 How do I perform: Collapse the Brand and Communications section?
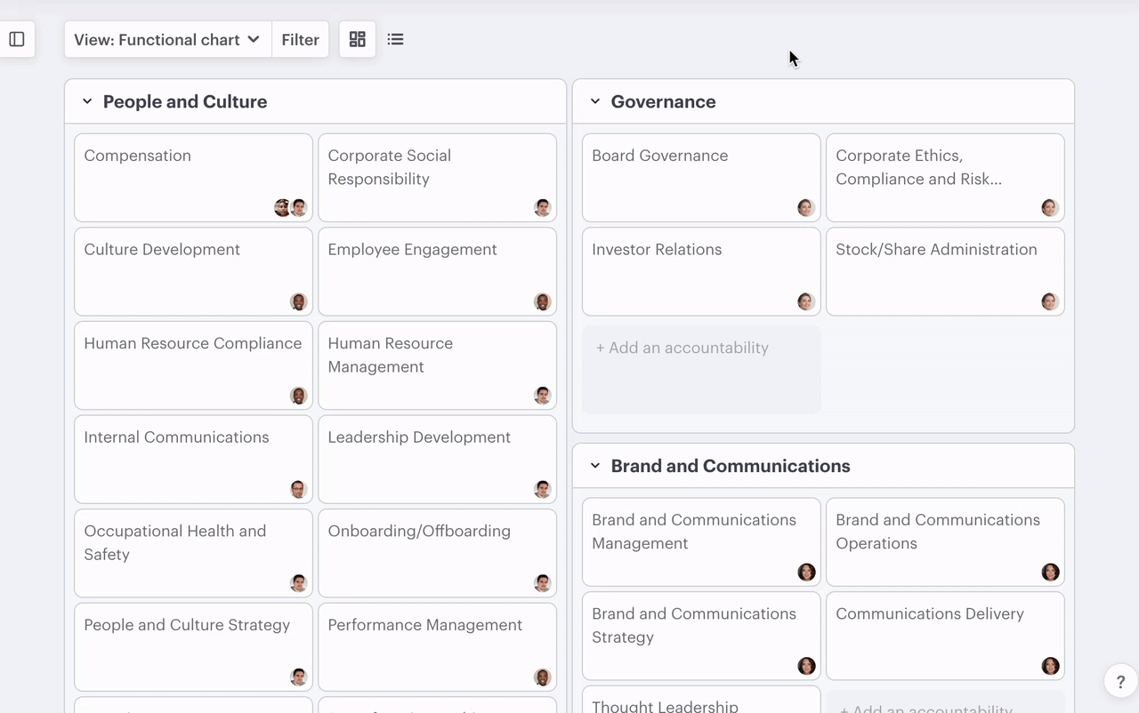(595, 466)
